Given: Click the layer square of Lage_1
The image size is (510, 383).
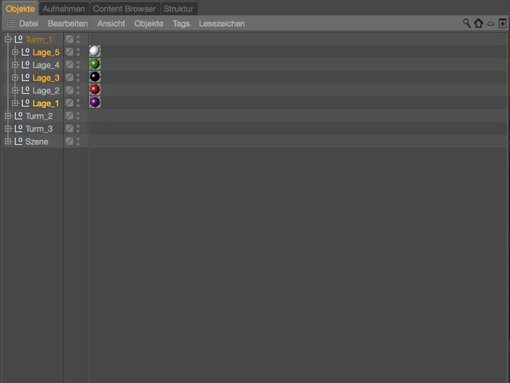Looking at the screenshot, I should pos(69,103).
